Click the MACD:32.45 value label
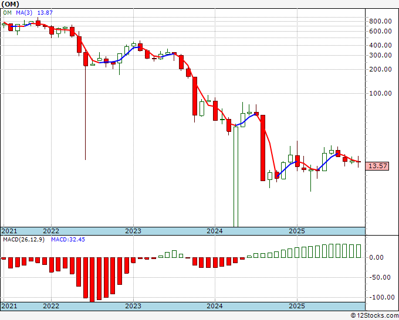 coord(68,240)
